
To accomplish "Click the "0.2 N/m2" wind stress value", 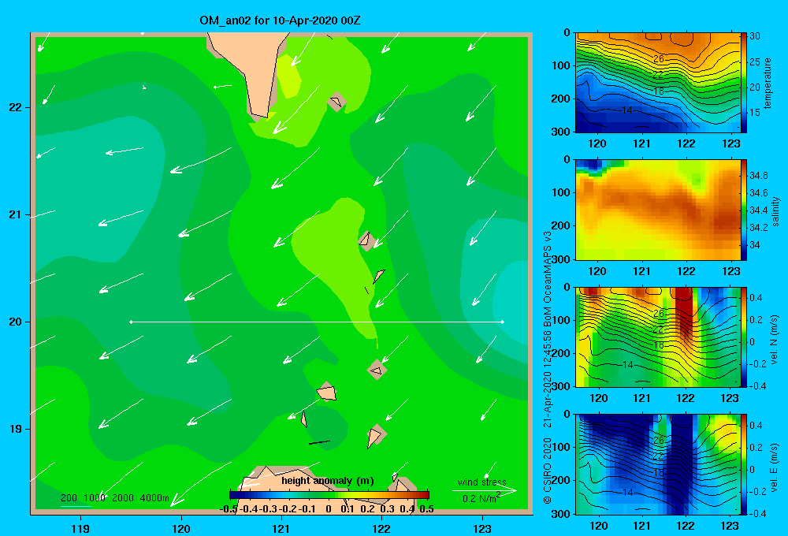I will tap(481, 498).
